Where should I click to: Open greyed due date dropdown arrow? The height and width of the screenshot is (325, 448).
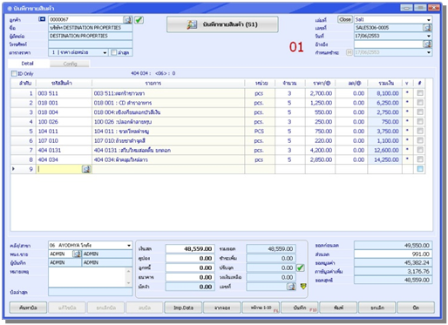point(429,52)
